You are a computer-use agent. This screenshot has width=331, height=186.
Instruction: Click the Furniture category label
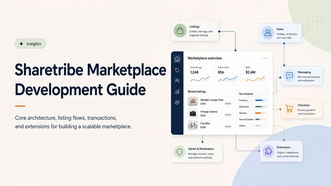243,100
